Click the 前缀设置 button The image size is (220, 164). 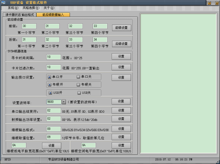point(122,28)
